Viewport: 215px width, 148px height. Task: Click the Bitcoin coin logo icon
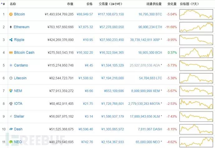pos(11,14)
